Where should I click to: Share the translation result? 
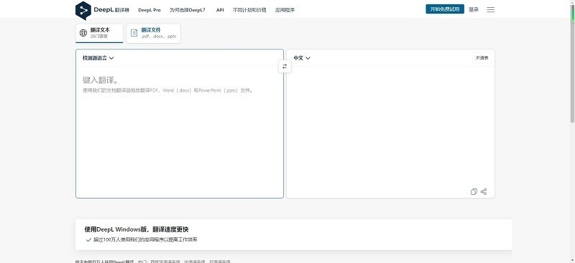(484, 191)
